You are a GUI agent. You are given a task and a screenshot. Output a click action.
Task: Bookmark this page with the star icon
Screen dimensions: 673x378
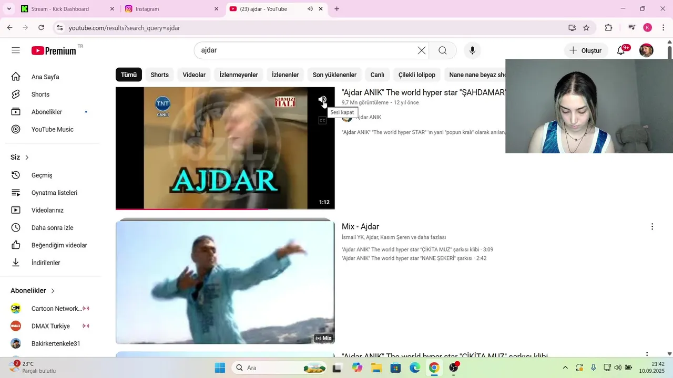point(586,28)
